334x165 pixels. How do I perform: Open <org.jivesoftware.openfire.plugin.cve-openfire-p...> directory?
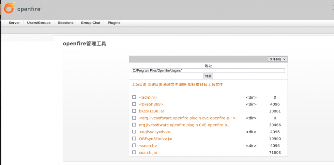coord(187,118)
